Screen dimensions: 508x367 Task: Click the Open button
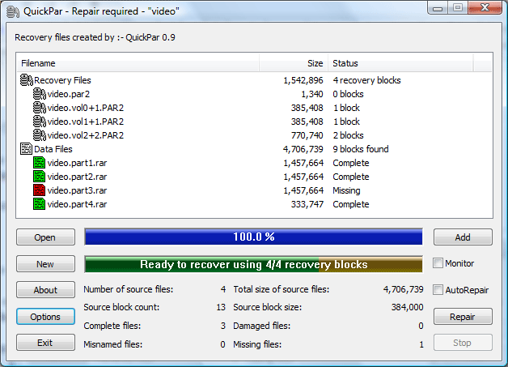[45, 237]
